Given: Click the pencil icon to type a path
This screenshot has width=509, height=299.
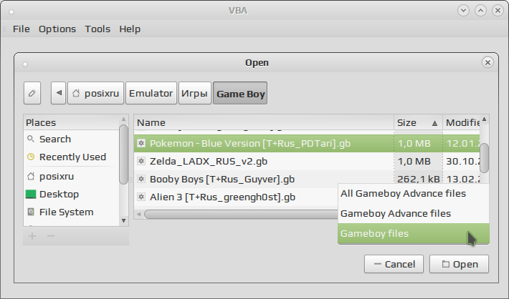Looking at the screenshot, I should tap(32, 93).
